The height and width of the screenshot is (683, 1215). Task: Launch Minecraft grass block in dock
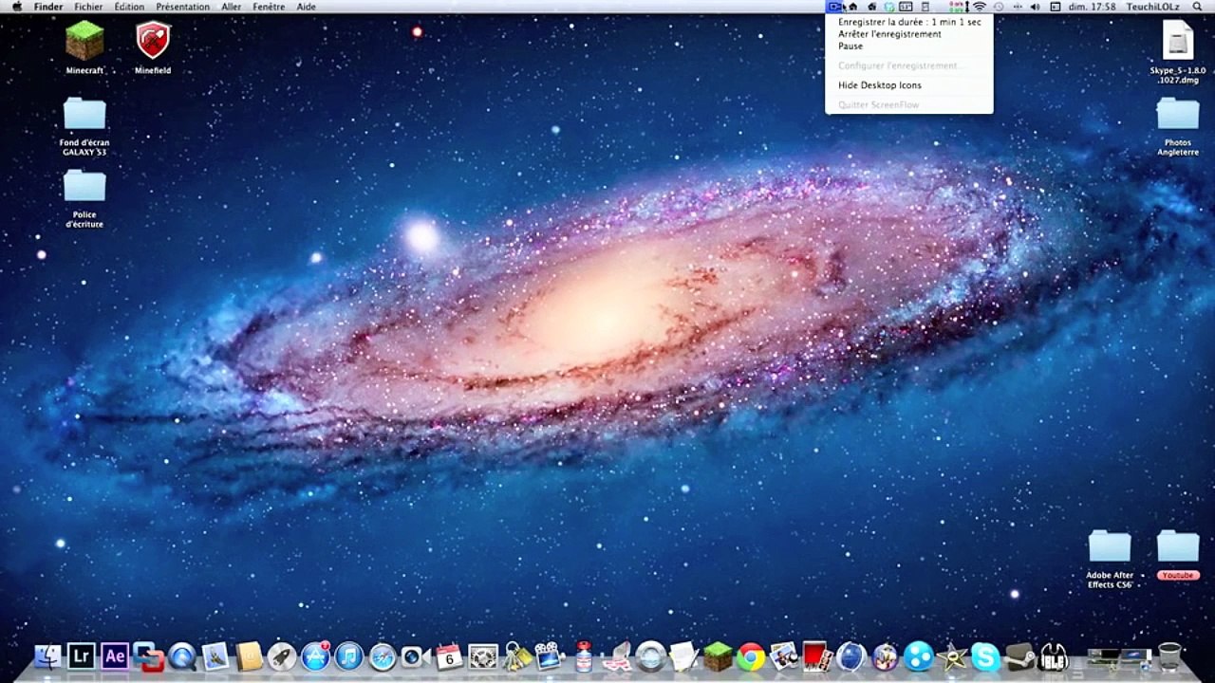point(718,655)
